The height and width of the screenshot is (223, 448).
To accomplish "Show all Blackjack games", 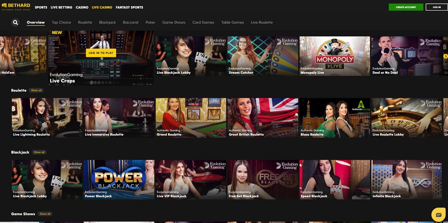I will [x=39, y=152].
